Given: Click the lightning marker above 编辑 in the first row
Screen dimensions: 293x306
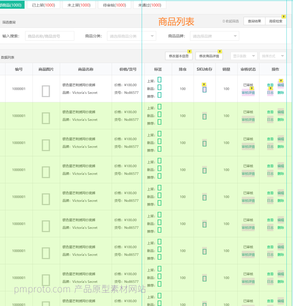Looking at the screenshot, I should (x=281, y=81).
